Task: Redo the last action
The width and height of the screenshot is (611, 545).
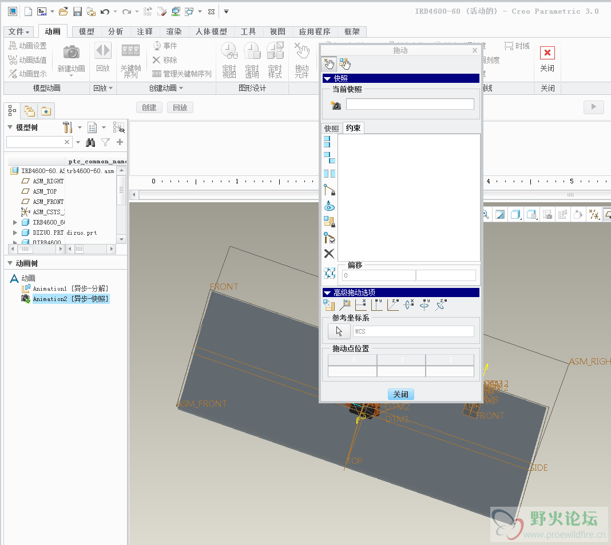Action: (x=126, y=11)
